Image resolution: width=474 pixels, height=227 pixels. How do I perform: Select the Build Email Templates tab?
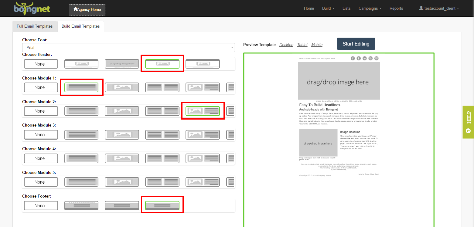[x=81, y=26]
